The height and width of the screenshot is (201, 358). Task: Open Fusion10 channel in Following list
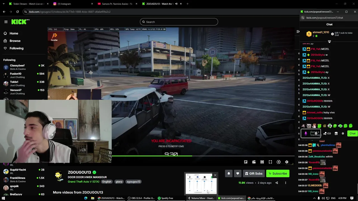pos(24,75)
